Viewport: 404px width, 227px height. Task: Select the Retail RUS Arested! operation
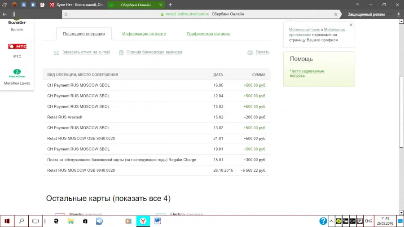point(156,117)
